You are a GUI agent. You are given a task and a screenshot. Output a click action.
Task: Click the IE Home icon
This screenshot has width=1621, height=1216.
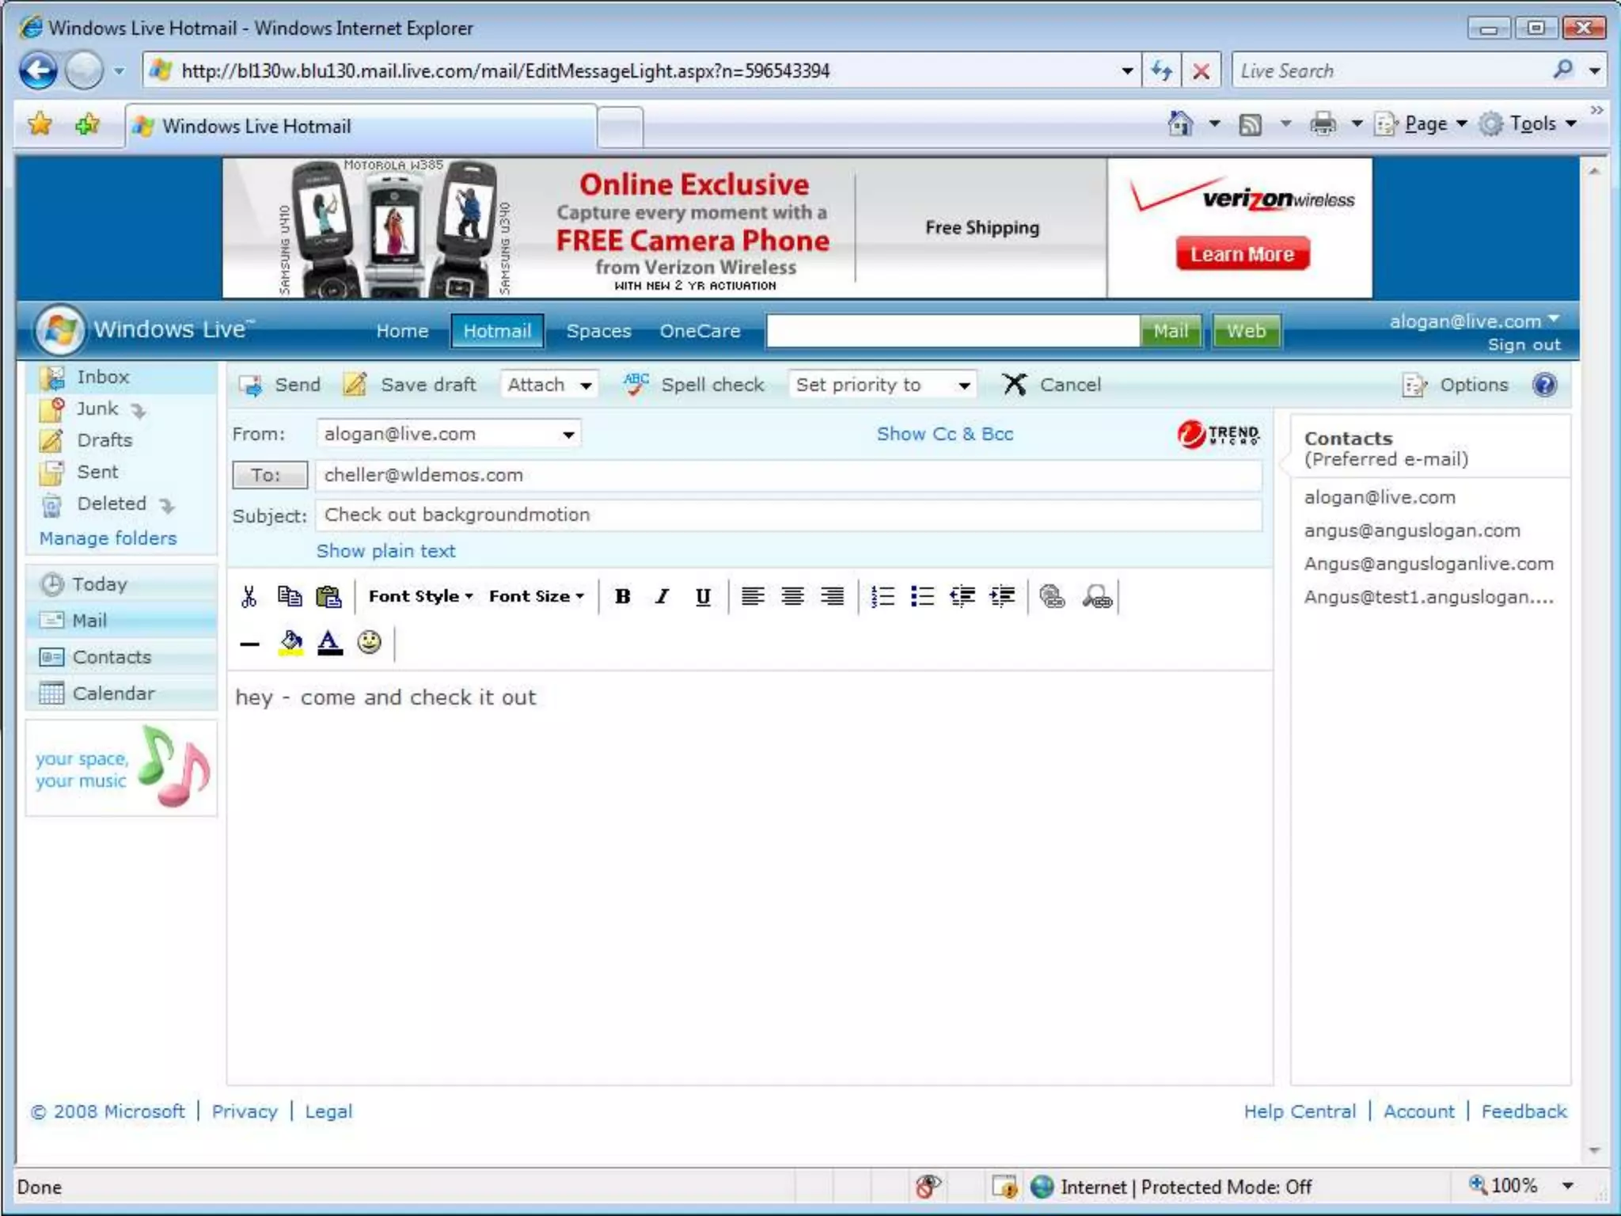click(1180, 123)
